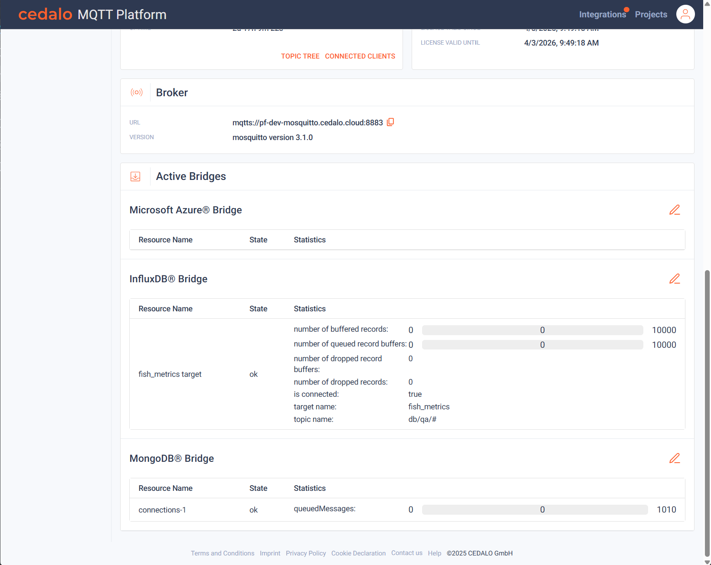Open the CONNECTED CLIENTS link
This screenshot has height=565, width=711.
[360, 56]
